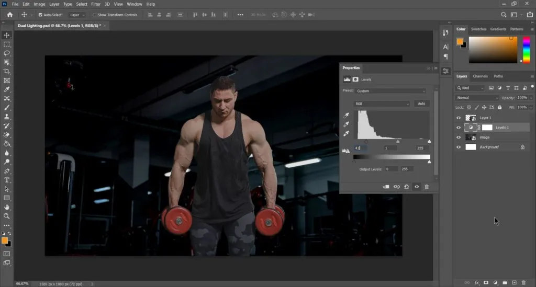Open the Filter menu

(x=96, y=4)
